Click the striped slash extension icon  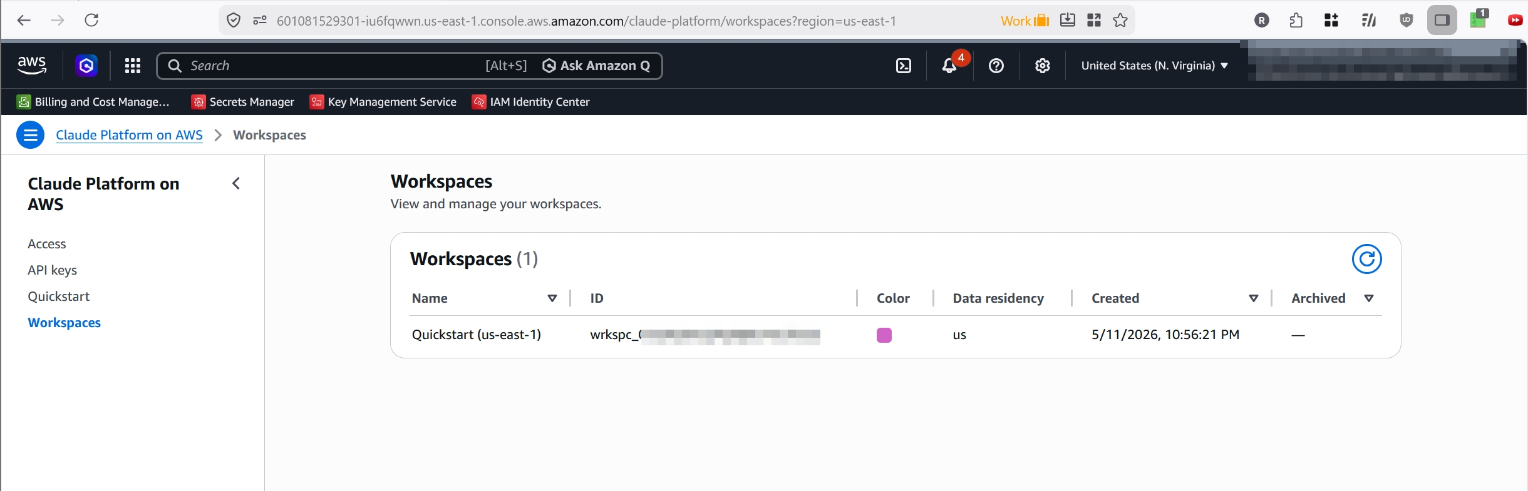(x=1369, y=21)
